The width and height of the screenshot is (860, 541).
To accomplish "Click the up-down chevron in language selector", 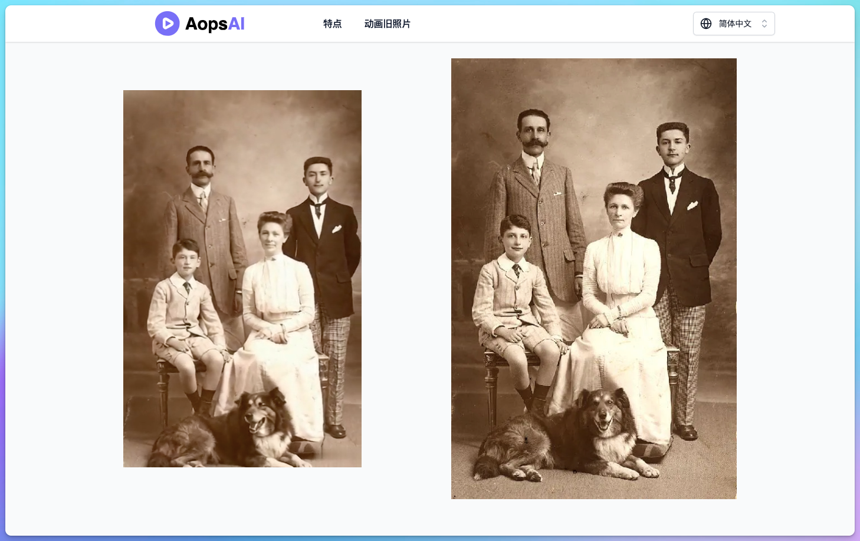I will pos(764,24).
